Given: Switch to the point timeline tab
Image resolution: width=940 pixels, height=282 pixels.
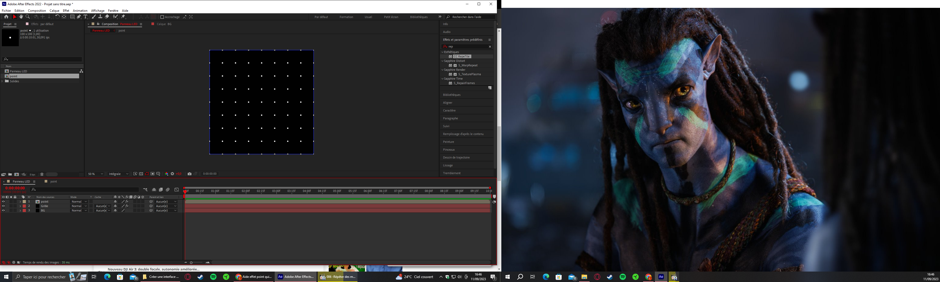Looking at the screenshot, I should click(53, 182).
